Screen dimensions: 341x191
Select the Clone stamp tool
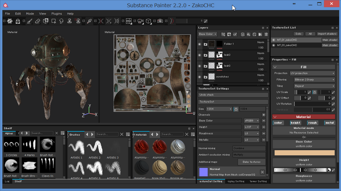[x=69, y=21]
